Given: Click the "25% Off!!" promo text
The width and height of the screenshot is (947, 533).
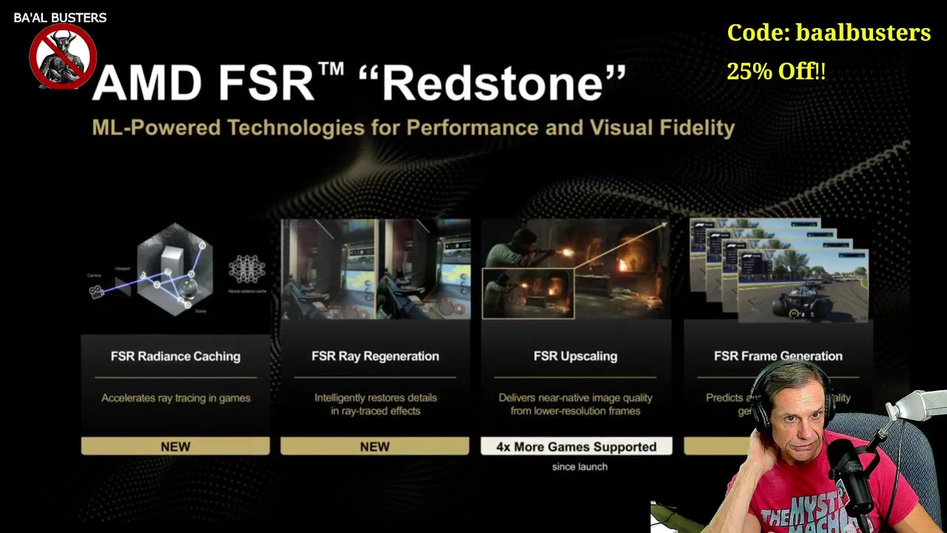Looking at the screenshot, I should [776, 71].
